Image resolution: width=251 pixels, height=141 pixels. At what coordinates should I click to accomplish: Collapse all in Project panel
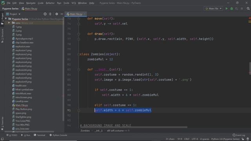(x=50, y=14)
